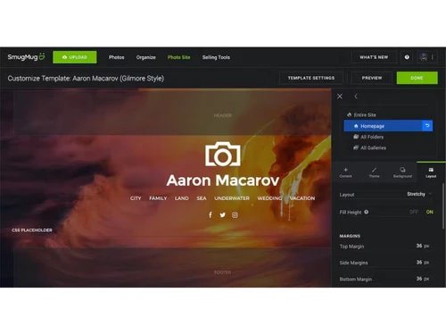446x335 pixels.
Task: Click the What's New button
Action: point(374,57)
